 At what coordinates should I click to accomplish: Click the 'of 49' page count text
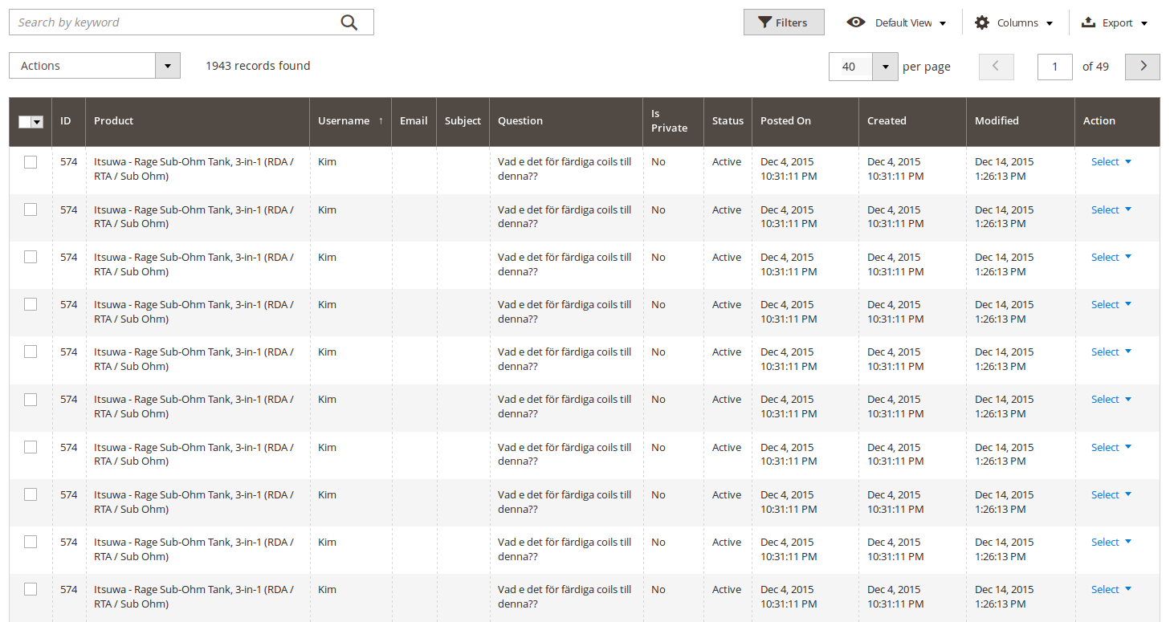pos(1095,67)
